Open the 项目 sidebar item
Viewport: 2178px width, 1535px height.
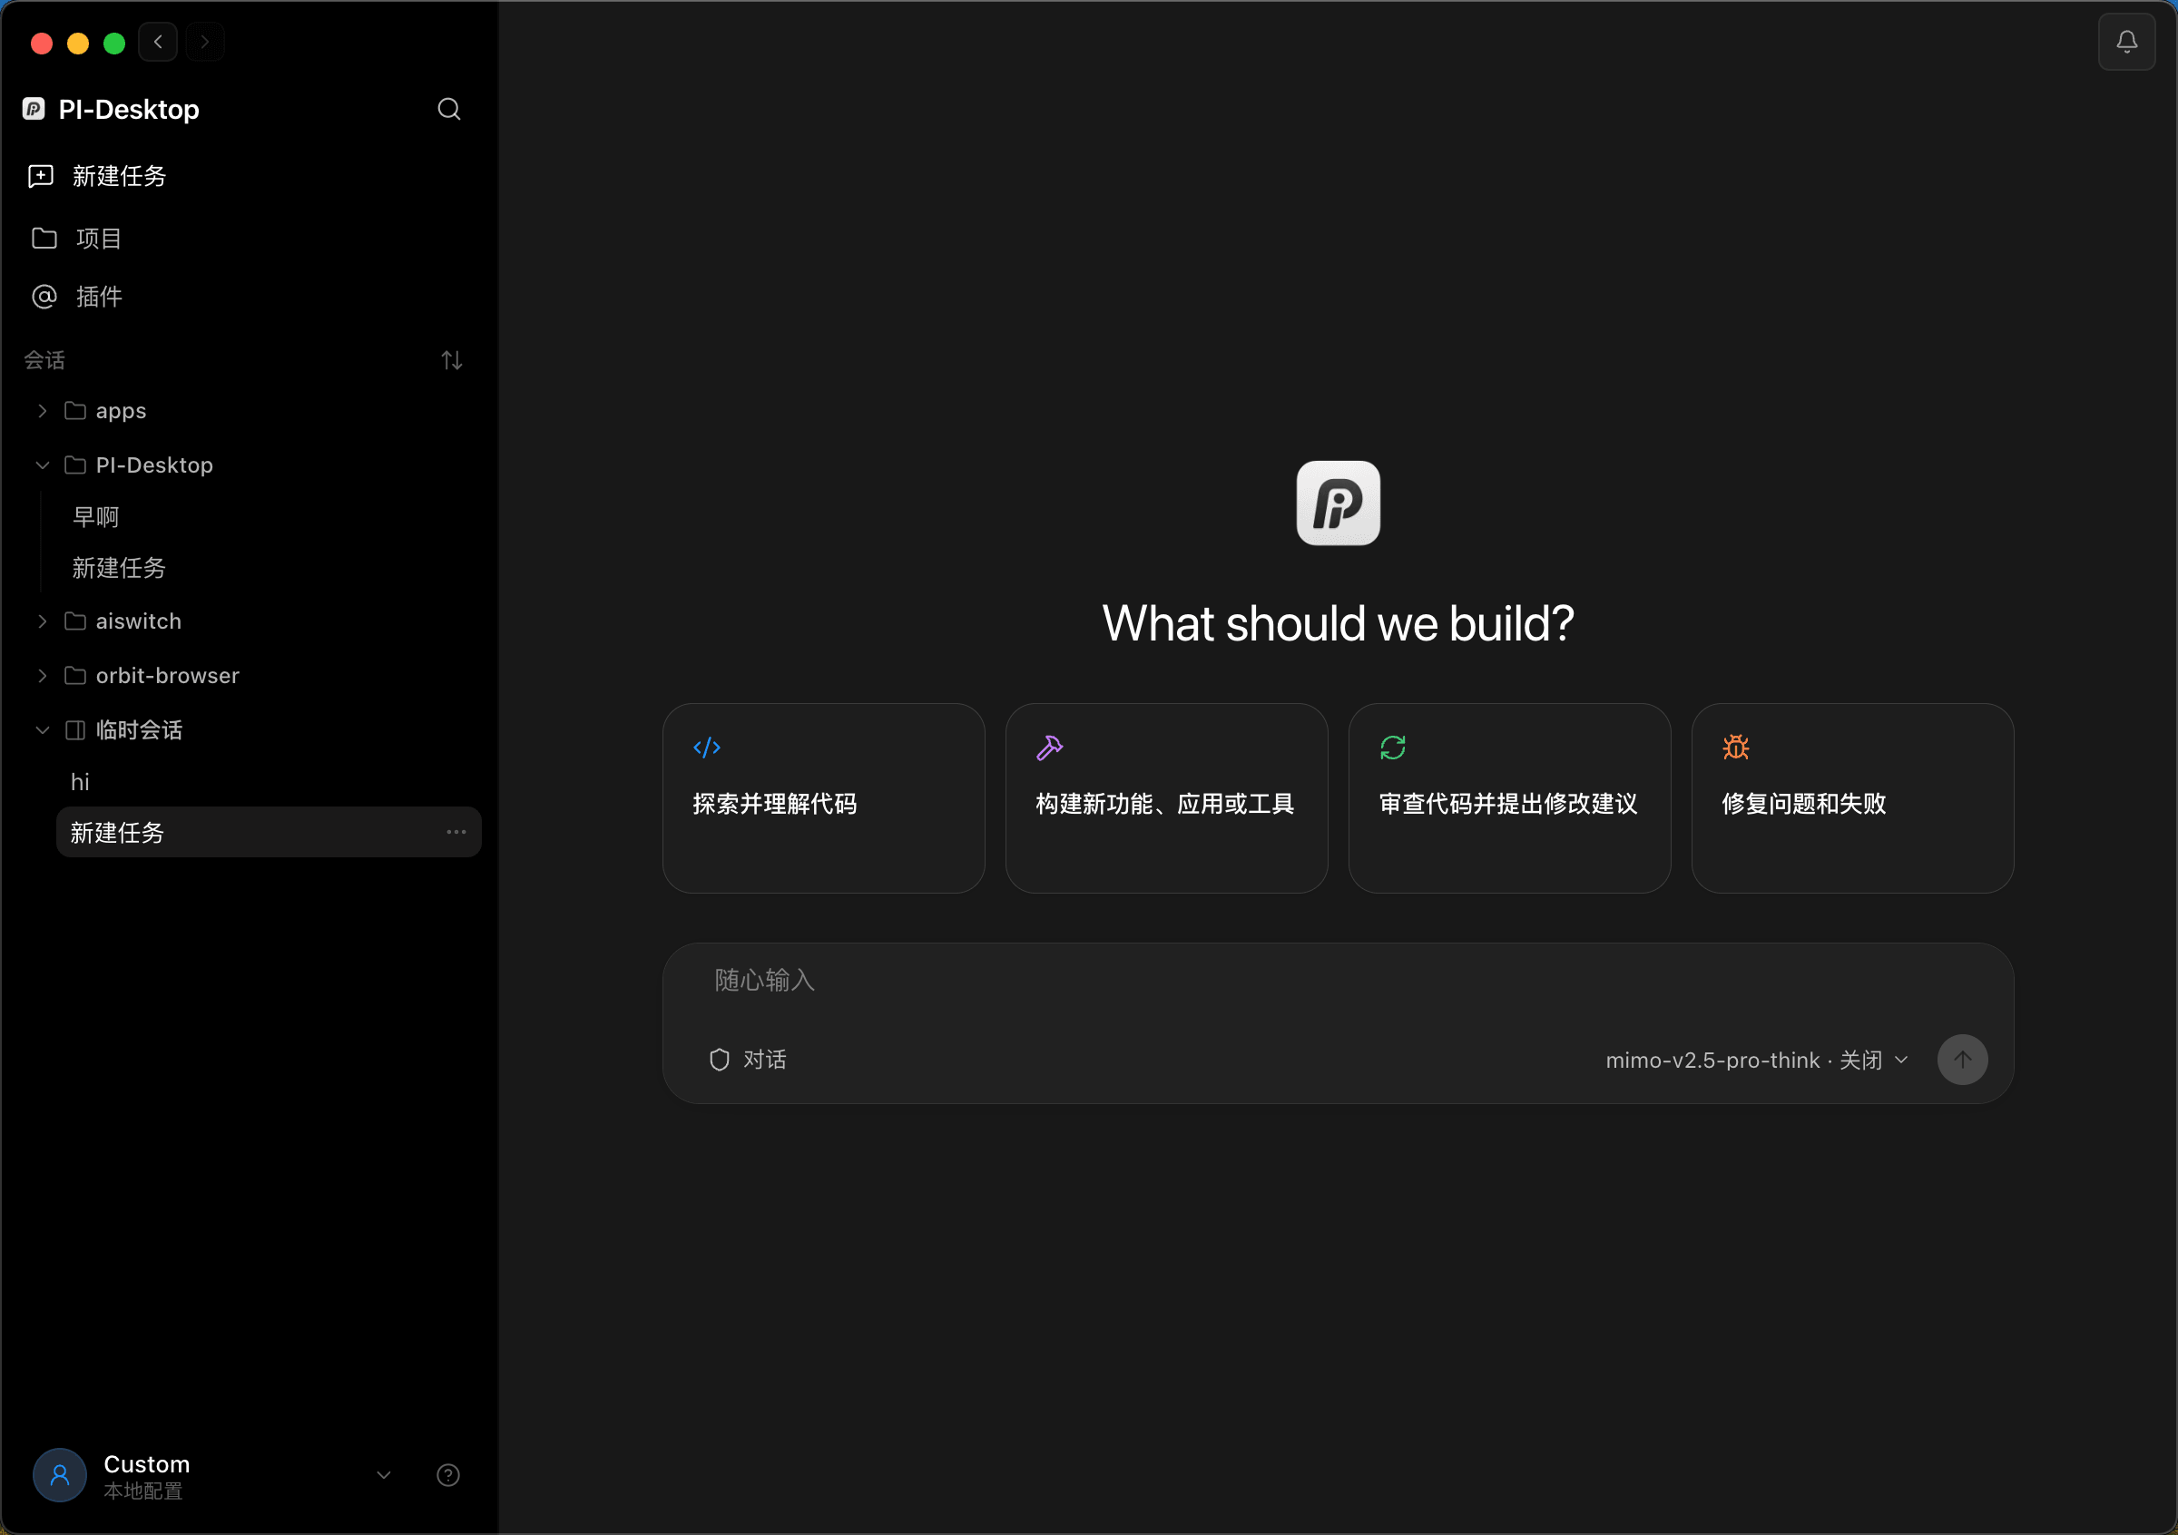[249, 238]
